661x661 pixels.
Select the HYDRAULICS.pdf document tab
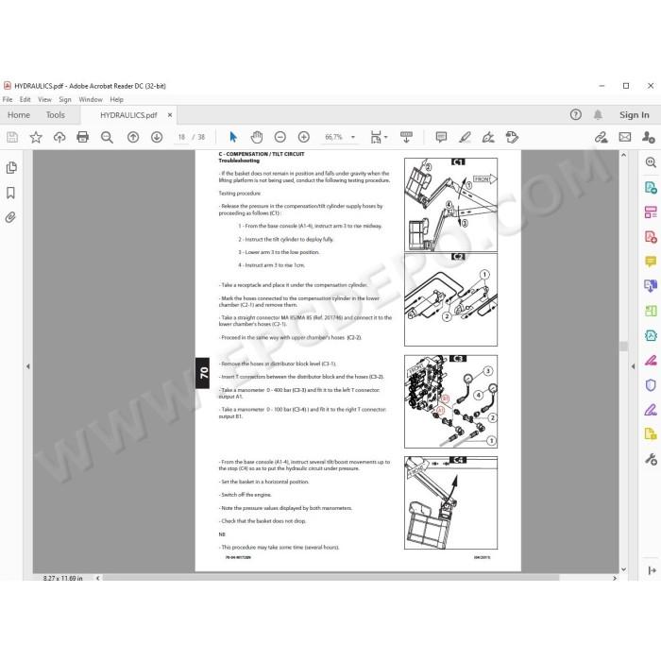coord(128,115)
